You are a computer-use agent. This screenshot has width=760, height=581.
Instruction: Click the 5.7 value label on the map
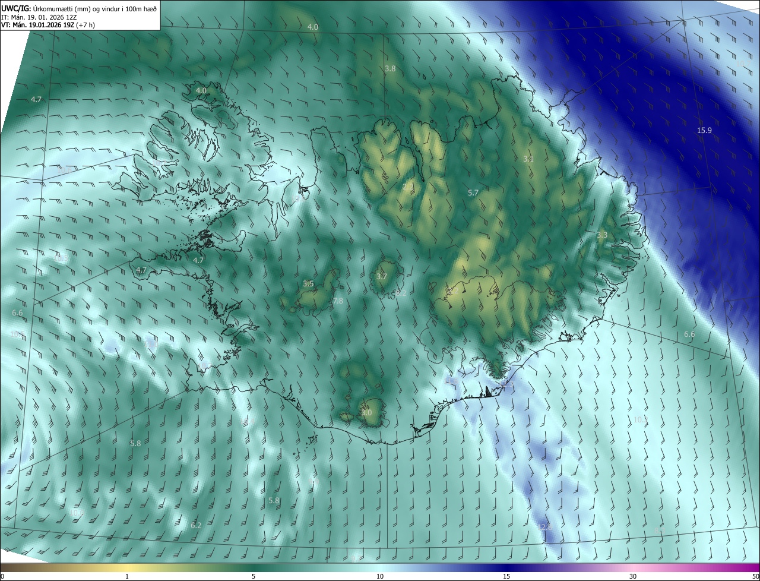coord(473,193)
